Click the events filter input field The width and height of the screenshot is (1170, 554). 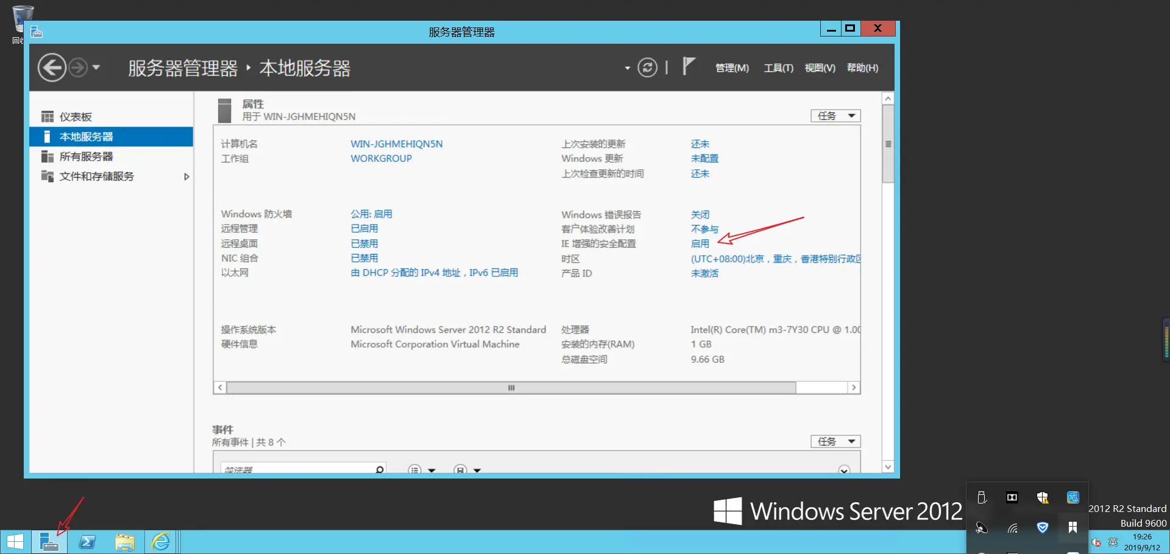click(303, 469)
